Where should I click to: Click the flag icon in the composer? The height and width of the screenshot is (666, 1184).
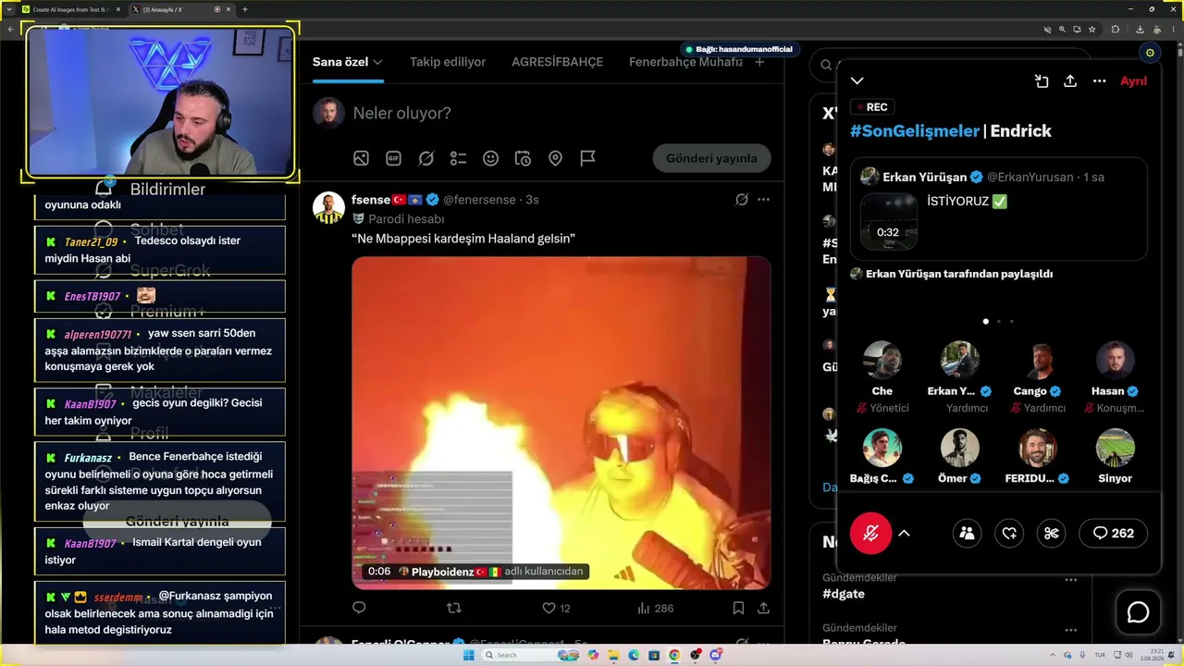[x=587, y=158]
